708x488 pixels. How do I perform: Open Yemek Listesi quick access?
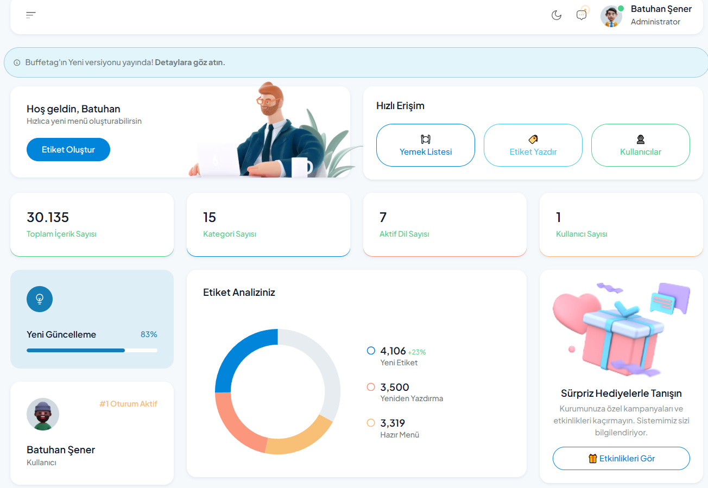(426, 145)
